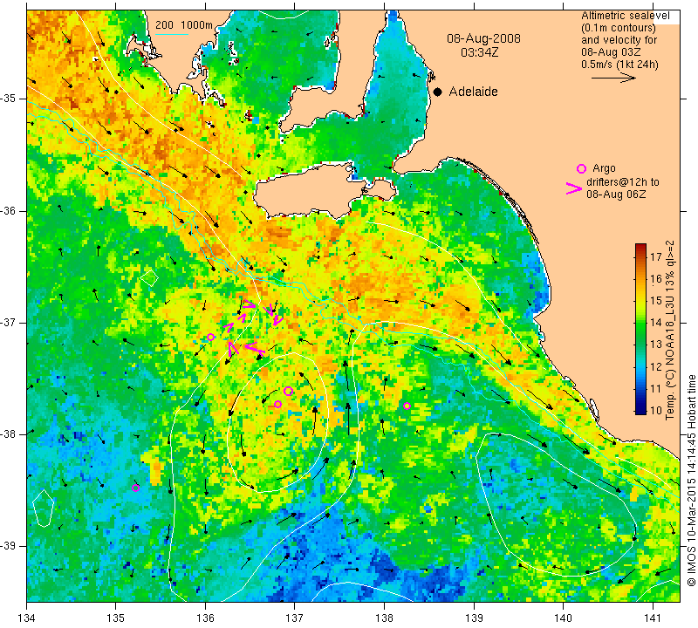Click colorbar tick value 10
The height and width of the screenshot is (628, 698).
coord(656,410)
